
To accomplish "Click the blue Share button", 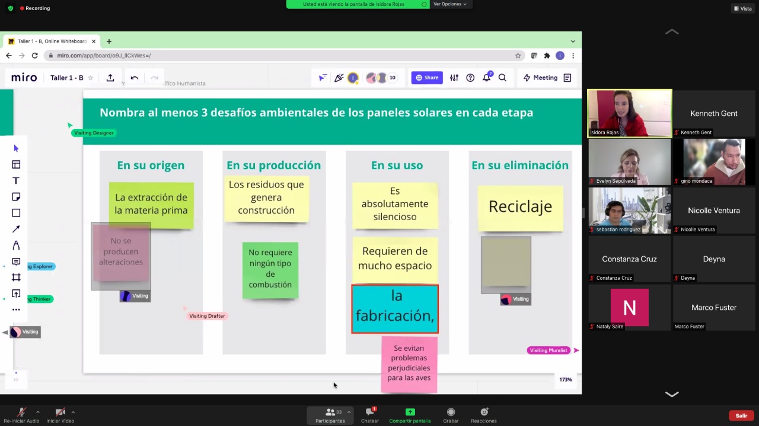I will coord(427,78).
